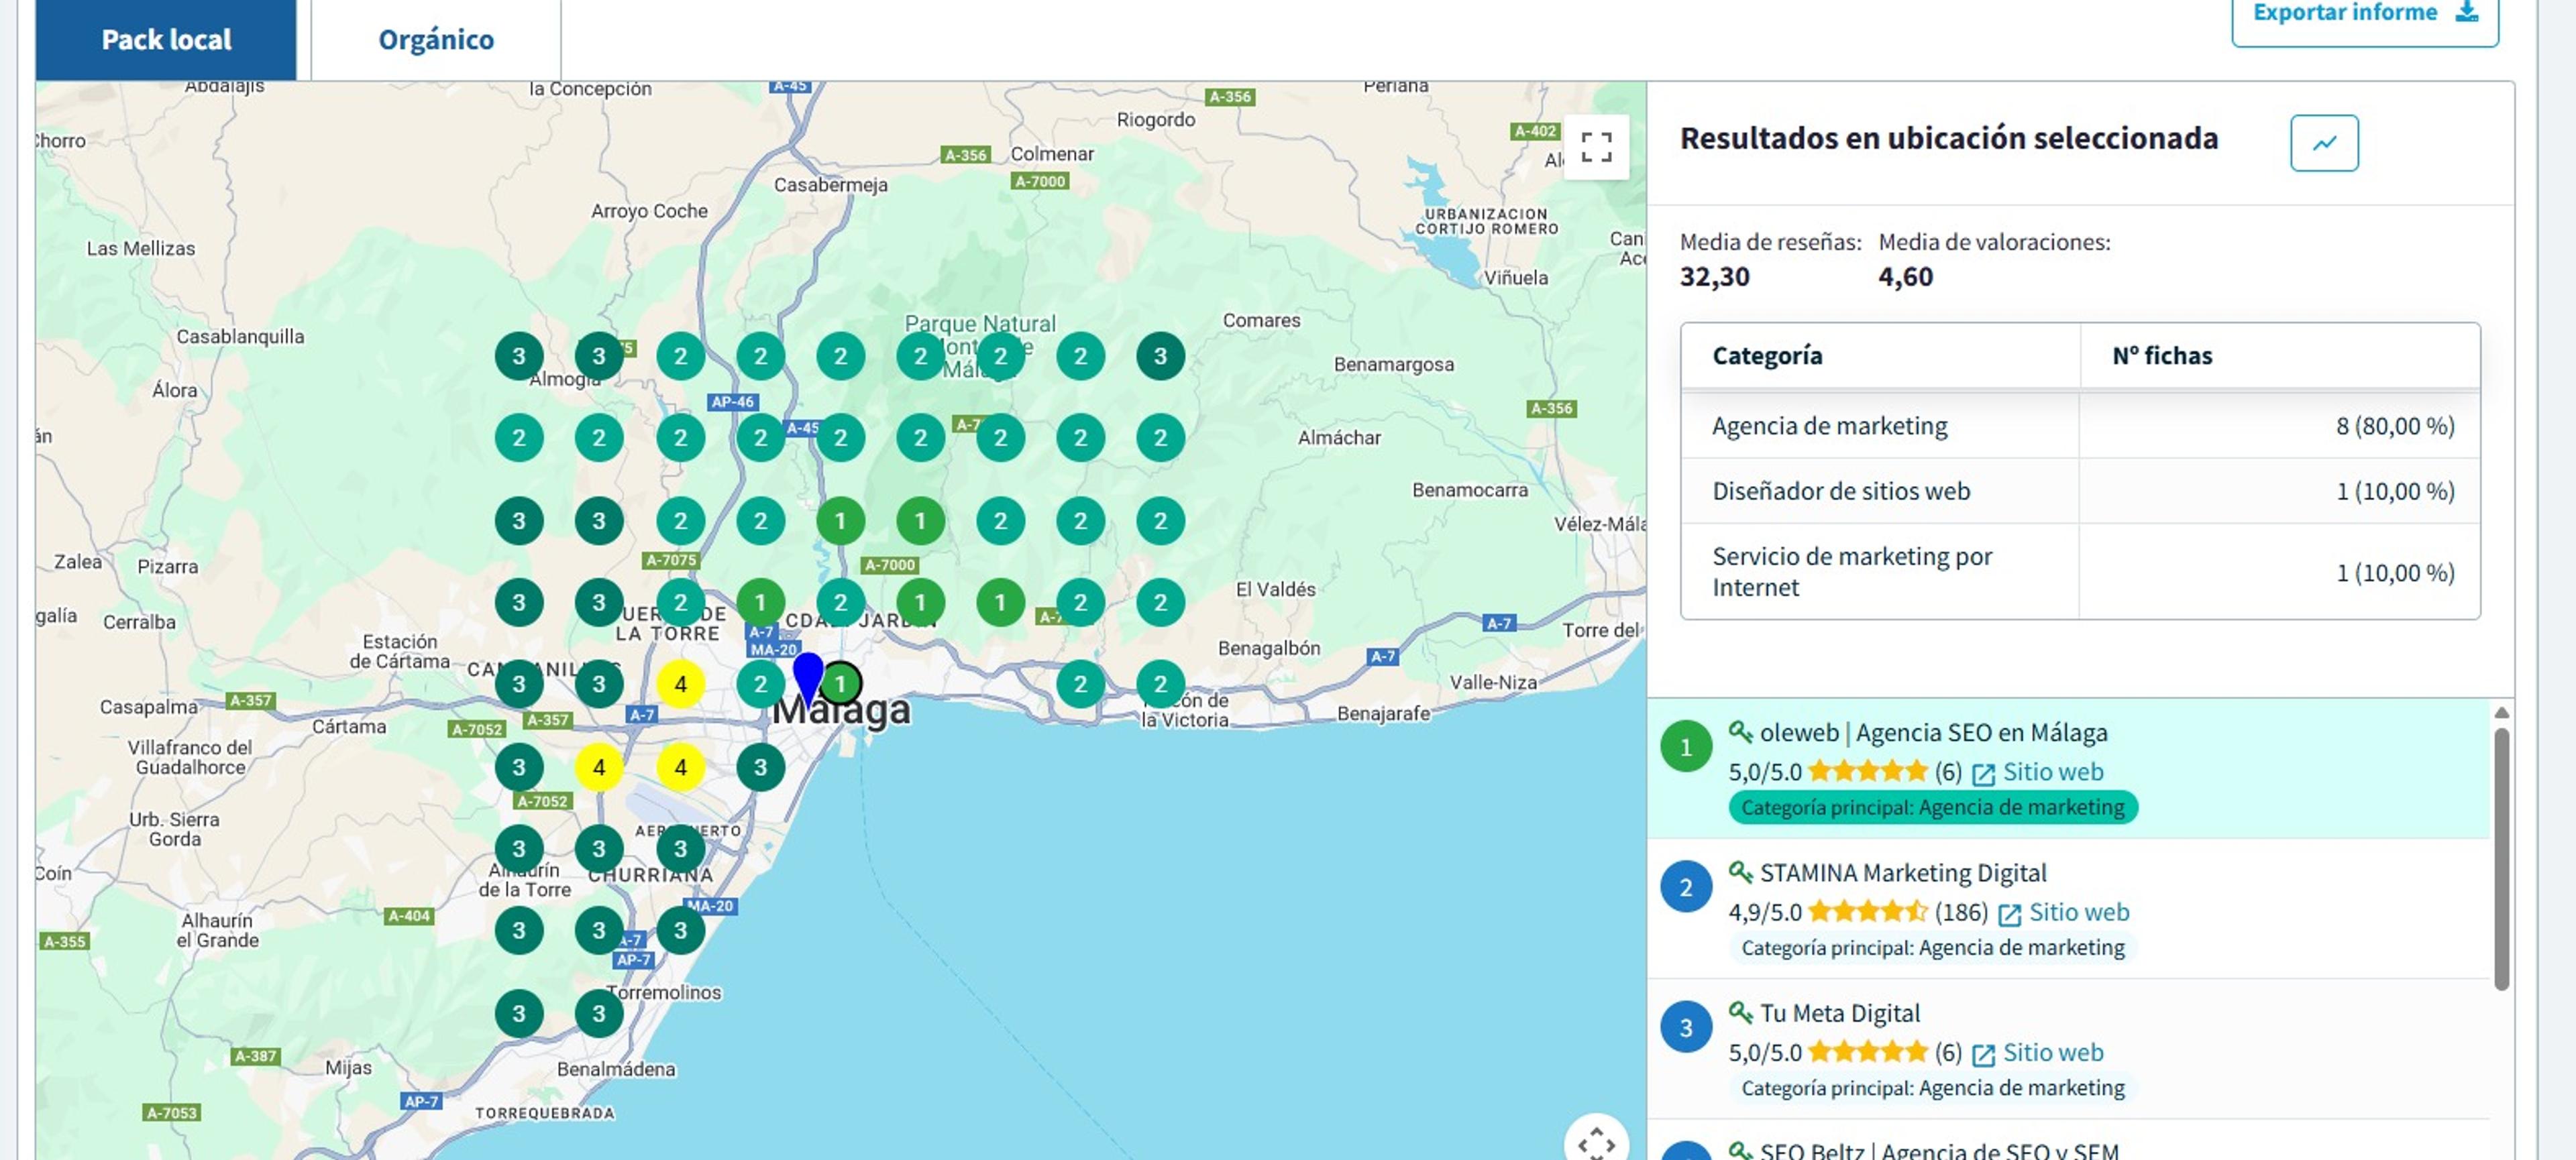
Task: Click the star rating of STAMINA Marketing Digital
Action: (x=1867, y=911)
